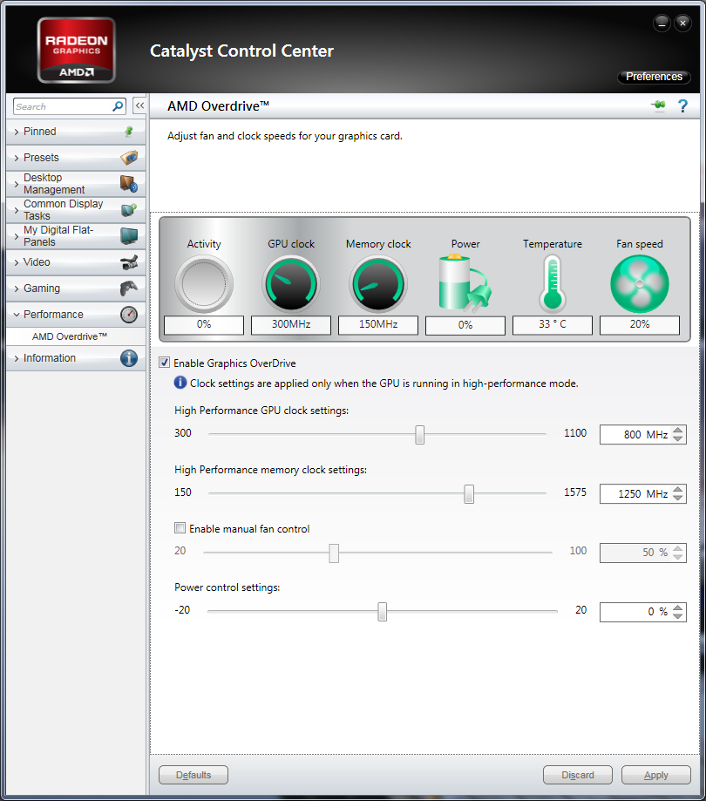Apply the Overdrive settings
This screenshot has width=706, height=801.
(656, 775)
